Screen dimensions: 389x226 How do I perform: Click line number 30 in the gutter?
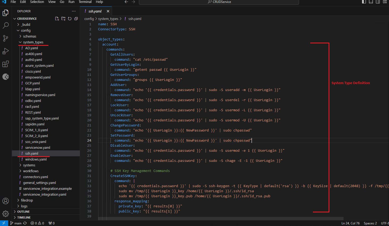point(89,171)
